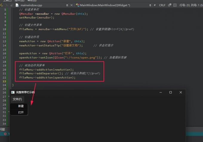The image size is (203, 142).
Task: Click the demo window's app icon
Action: (x=13, y=92)
